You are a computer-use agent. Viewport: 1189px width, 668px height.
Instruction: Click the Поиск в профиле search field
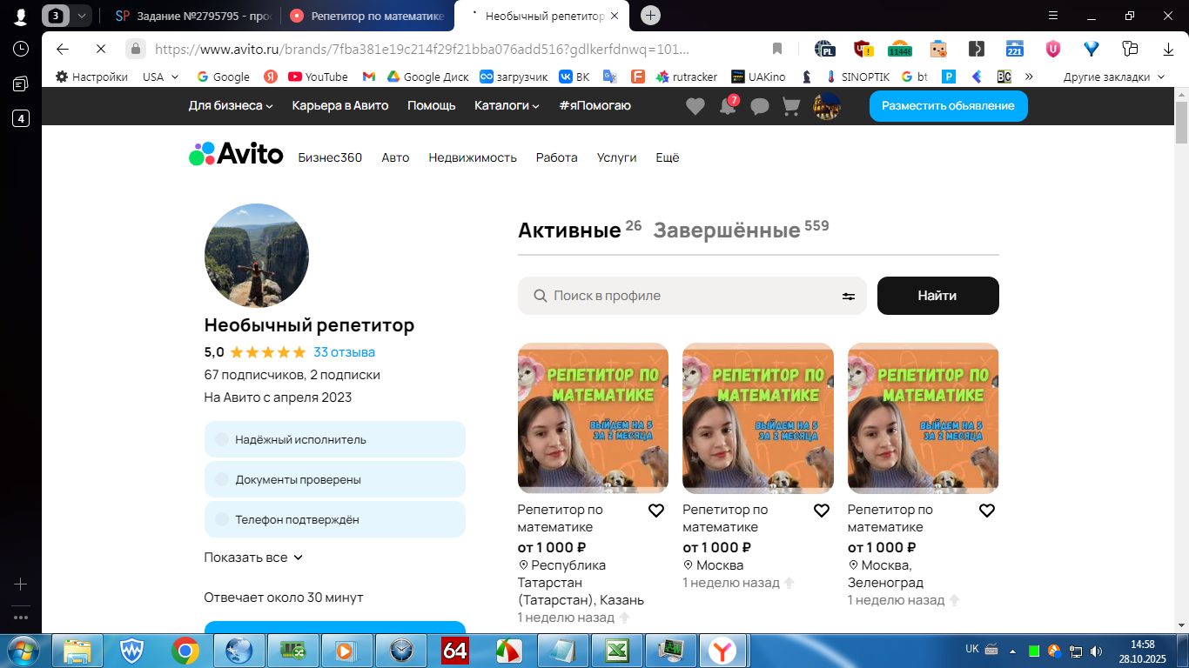click(x=692, y=296)
